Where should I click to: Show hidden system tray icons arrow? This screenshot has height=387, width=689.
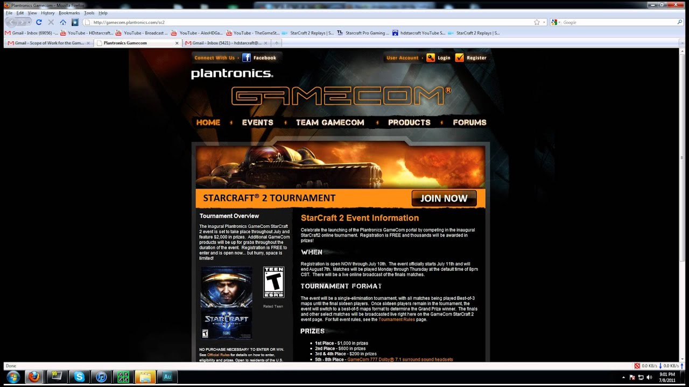pos(624,377)
